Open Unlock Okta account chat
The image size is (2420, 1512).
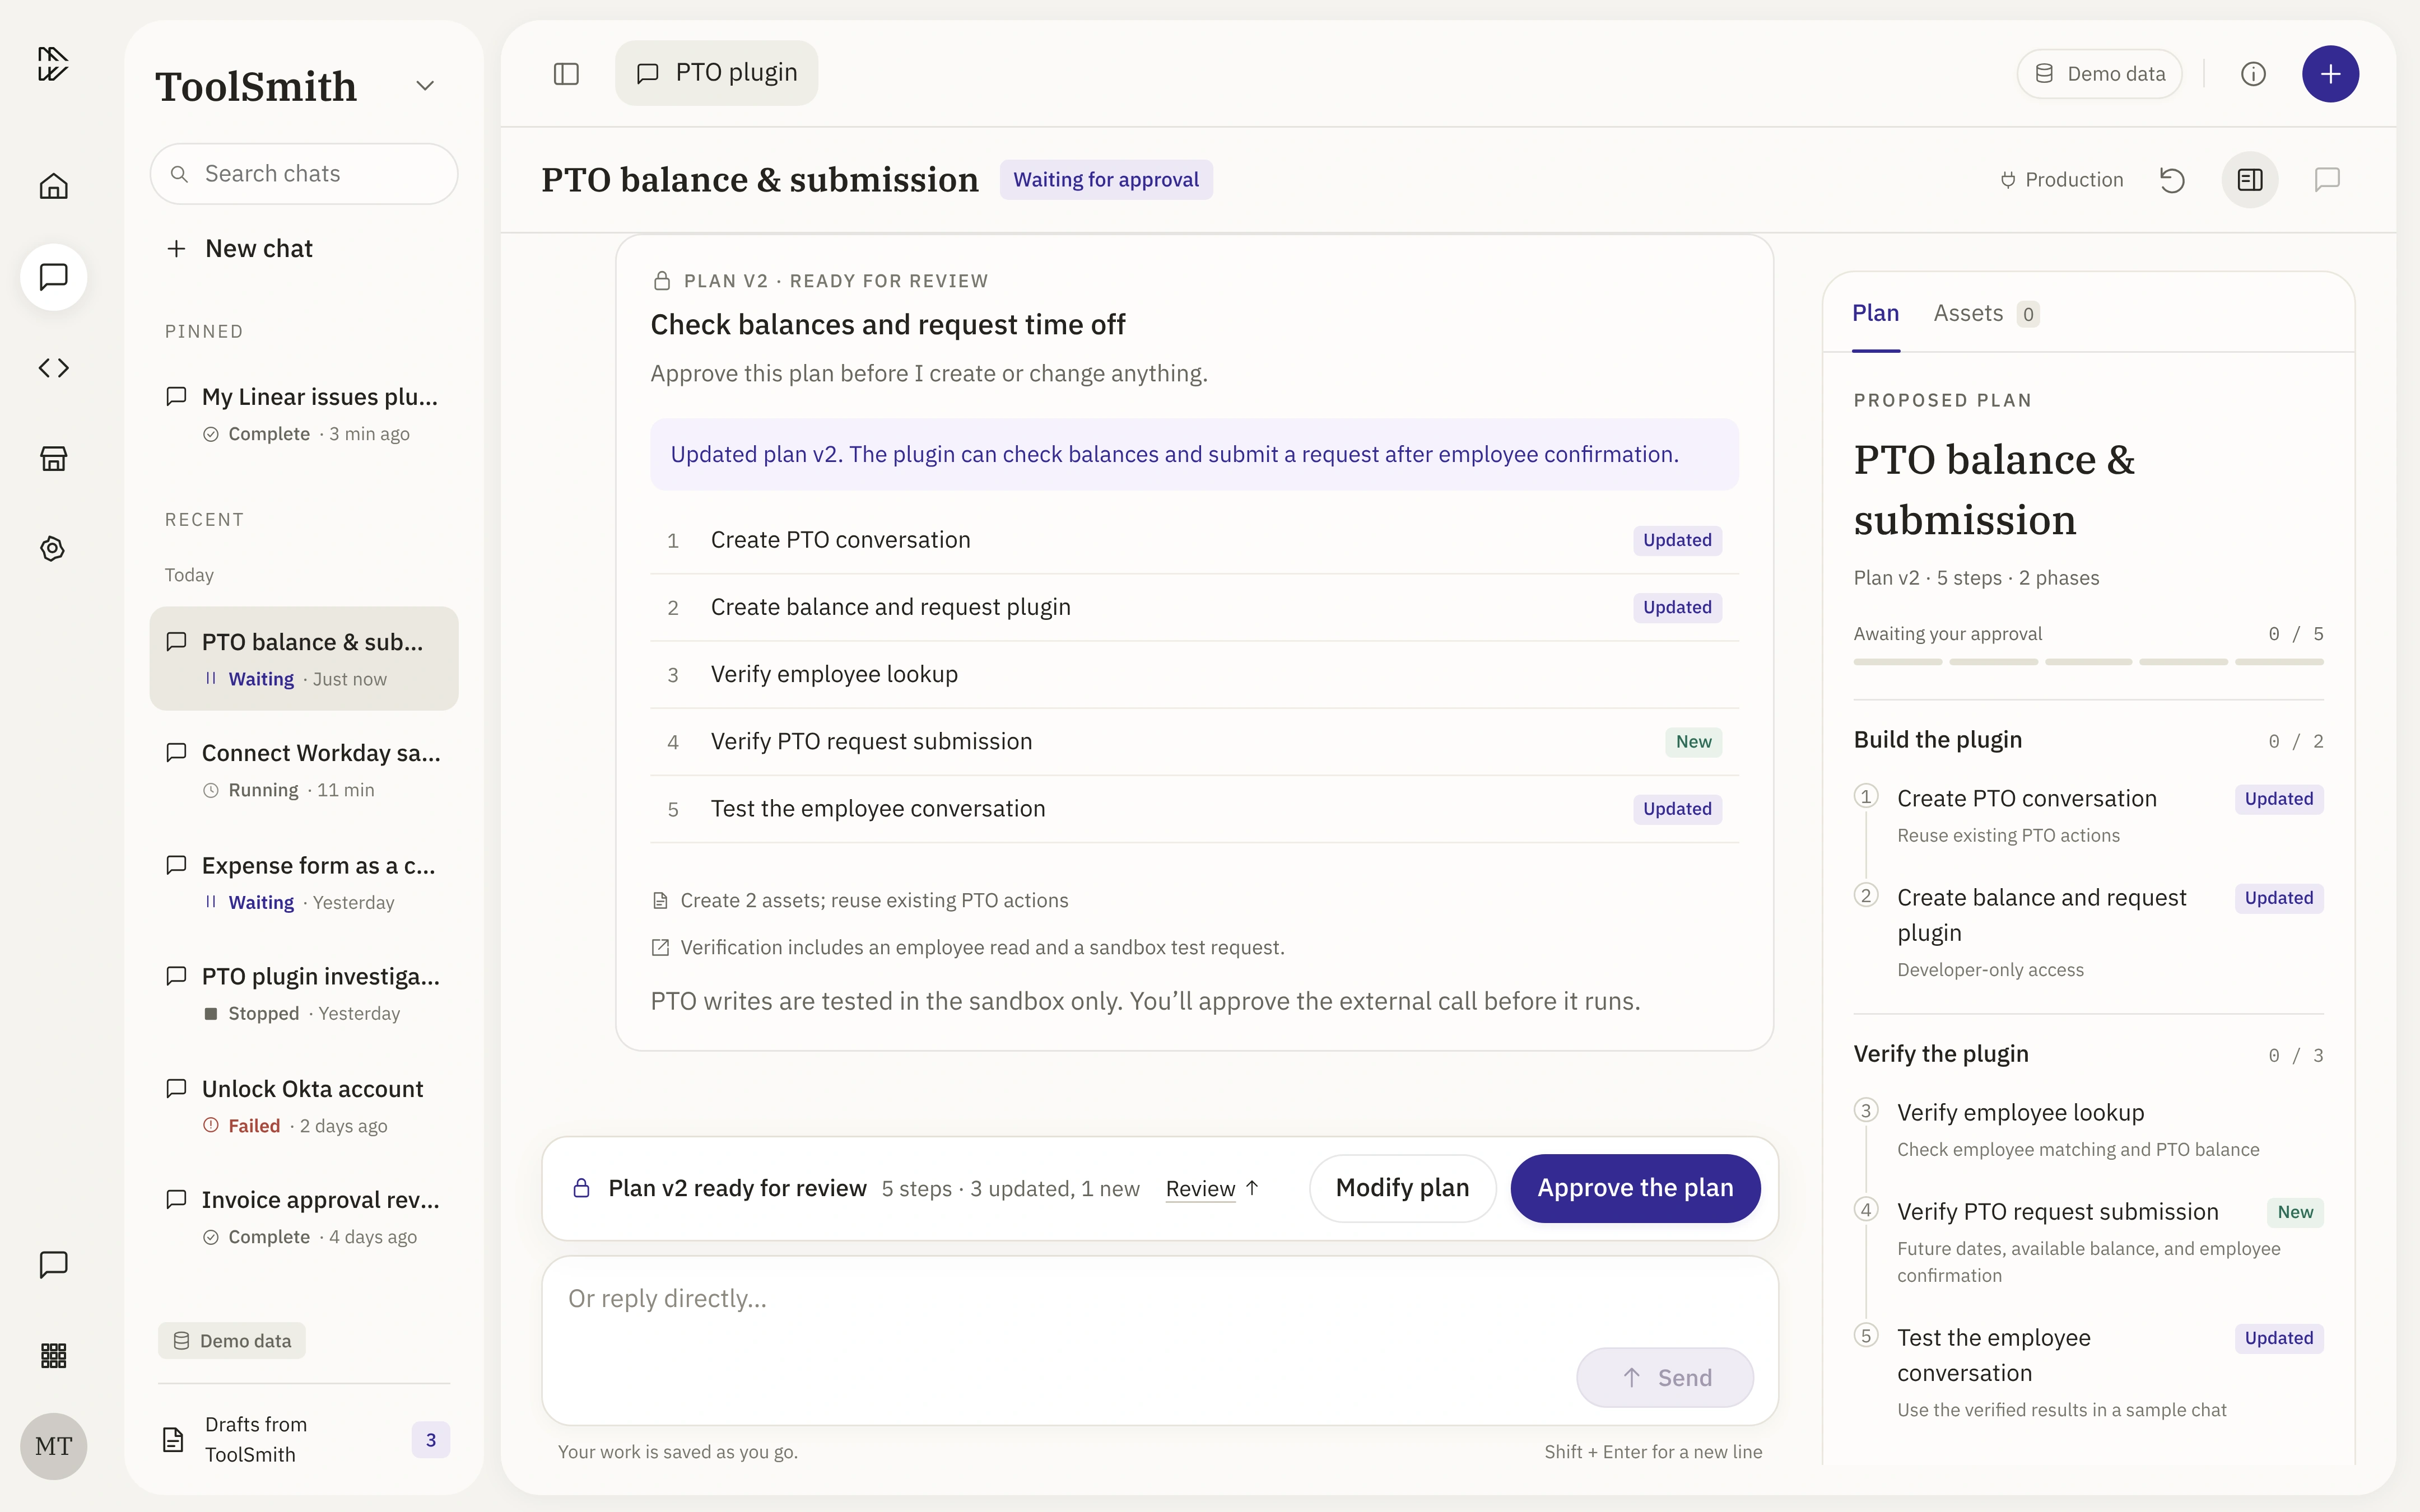(x=304, y=1106)
